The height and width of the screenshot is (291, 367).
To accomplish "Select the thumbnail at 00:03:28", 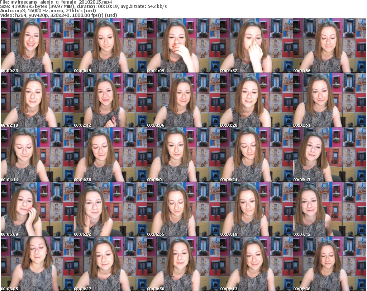I will 256,100.
